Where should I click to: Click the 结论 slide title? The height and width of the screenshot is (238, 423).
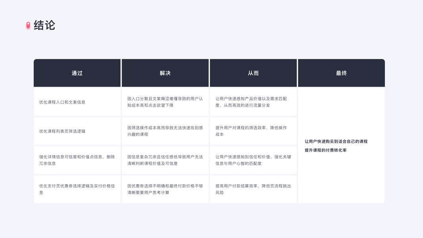(x=44, y=25)
